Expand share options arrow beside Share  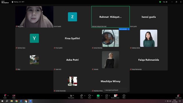point(102,96)
